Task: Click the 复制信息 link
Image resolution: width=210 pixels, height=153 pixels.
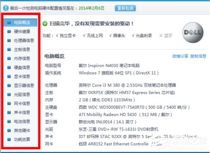Action: 198,56
